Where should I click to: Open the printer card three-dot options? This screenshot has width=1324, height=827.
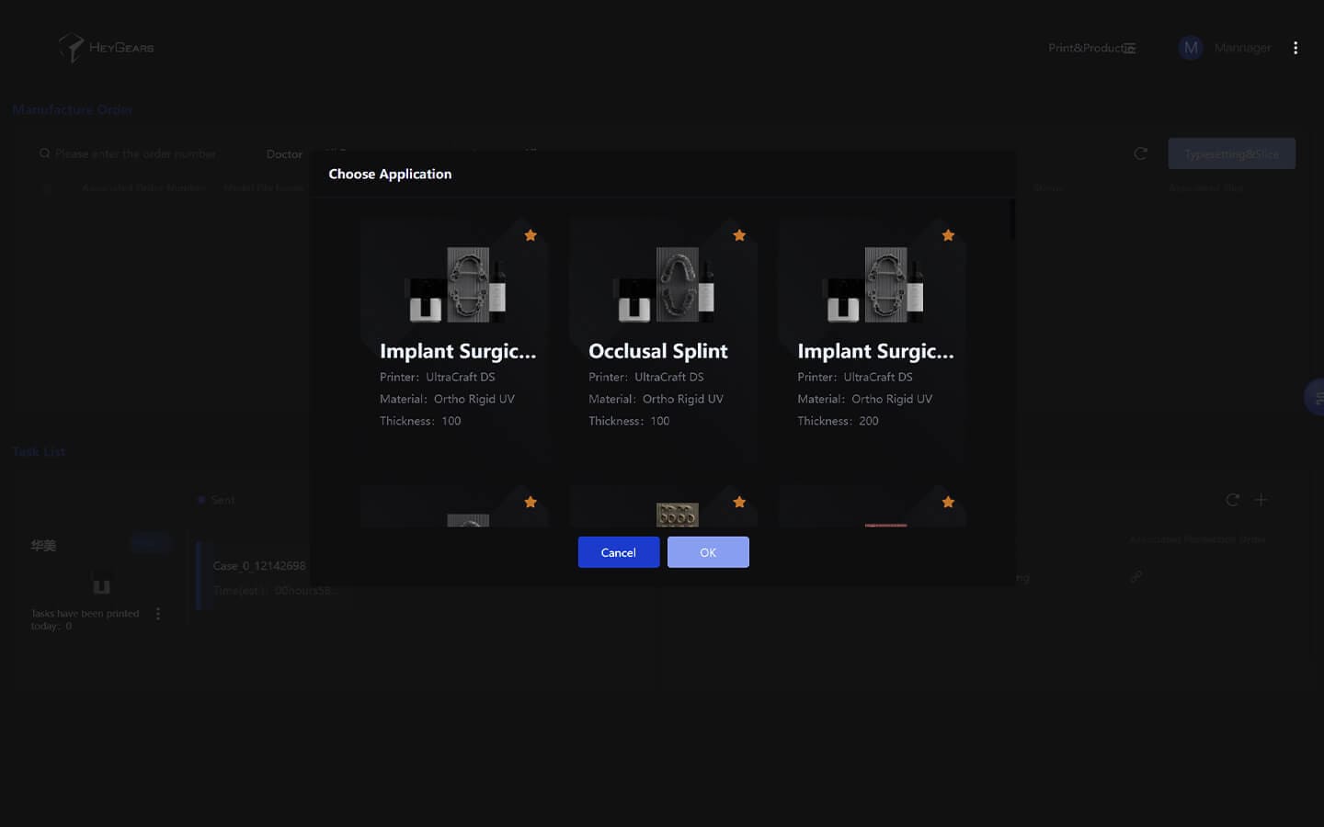[x=158, y=614]
